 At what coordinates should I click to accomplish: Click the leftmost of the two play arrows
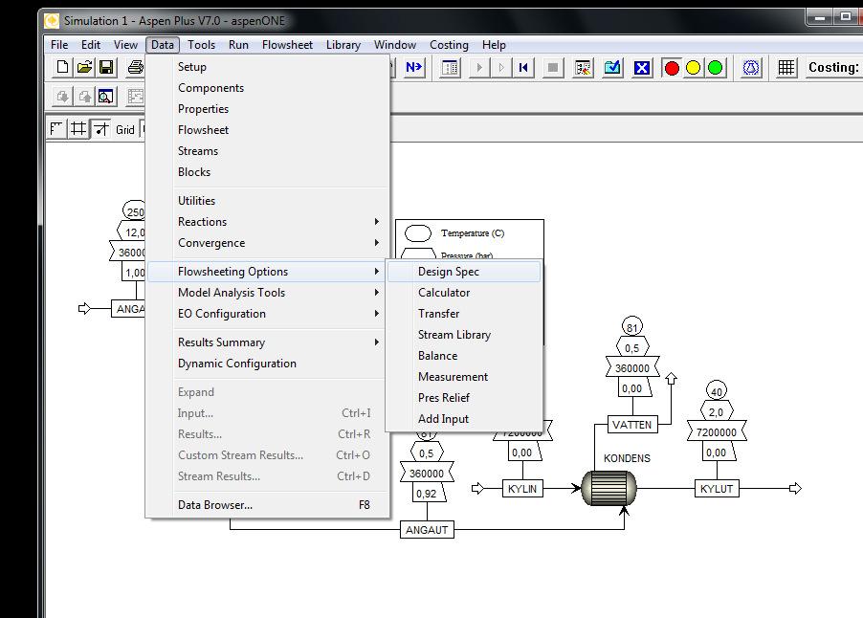coord(478,68)
